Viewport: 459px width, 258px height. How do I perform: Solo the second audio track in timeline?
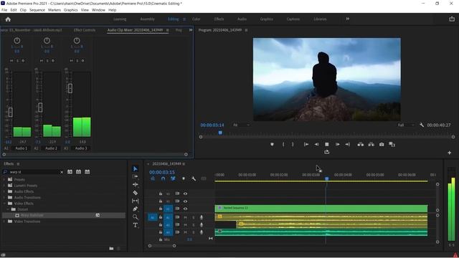pyautogui.click(x=193, y=225)
